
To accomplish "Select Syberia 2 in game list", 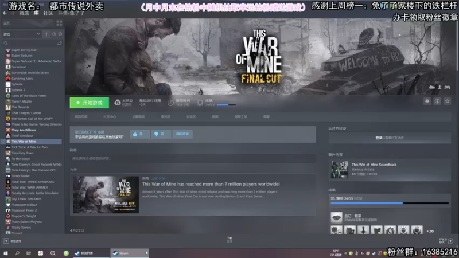I will coord(18,90).
